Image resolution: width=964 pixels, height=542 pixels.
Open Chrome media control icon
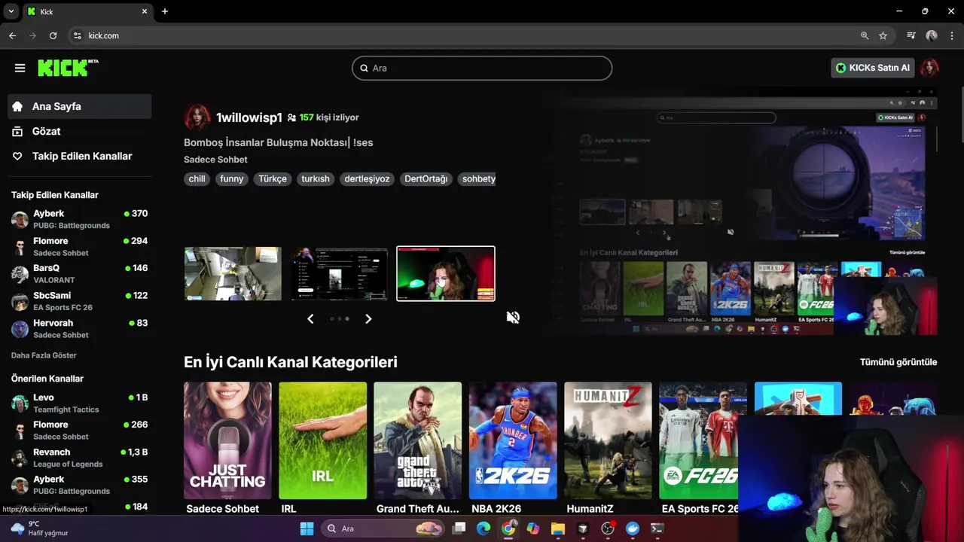911,35
